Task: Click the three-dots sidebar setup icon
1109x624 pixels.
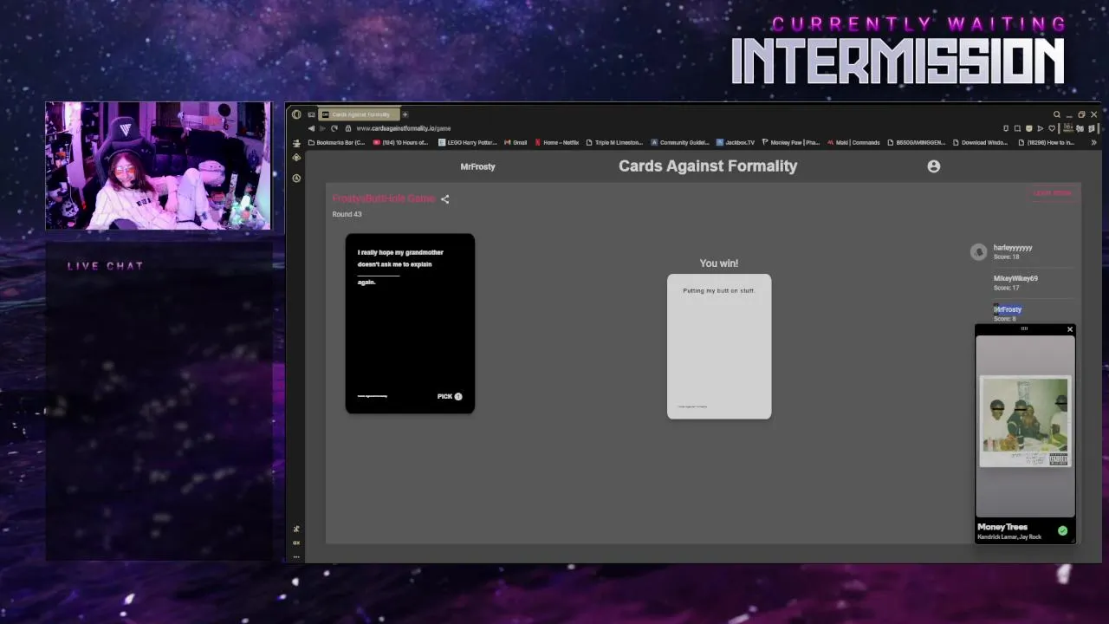Action: 296,556
